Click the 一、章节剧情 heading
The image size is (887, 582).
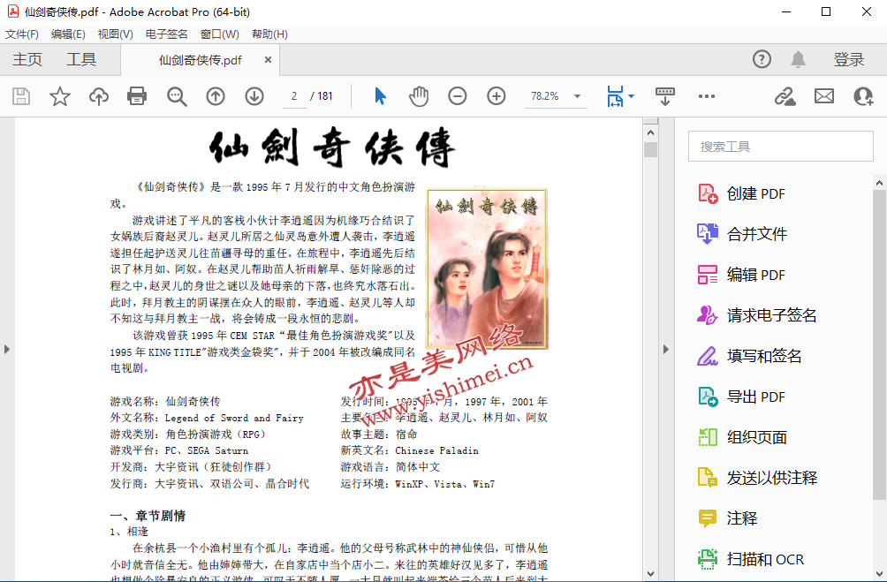click(148, 516)
